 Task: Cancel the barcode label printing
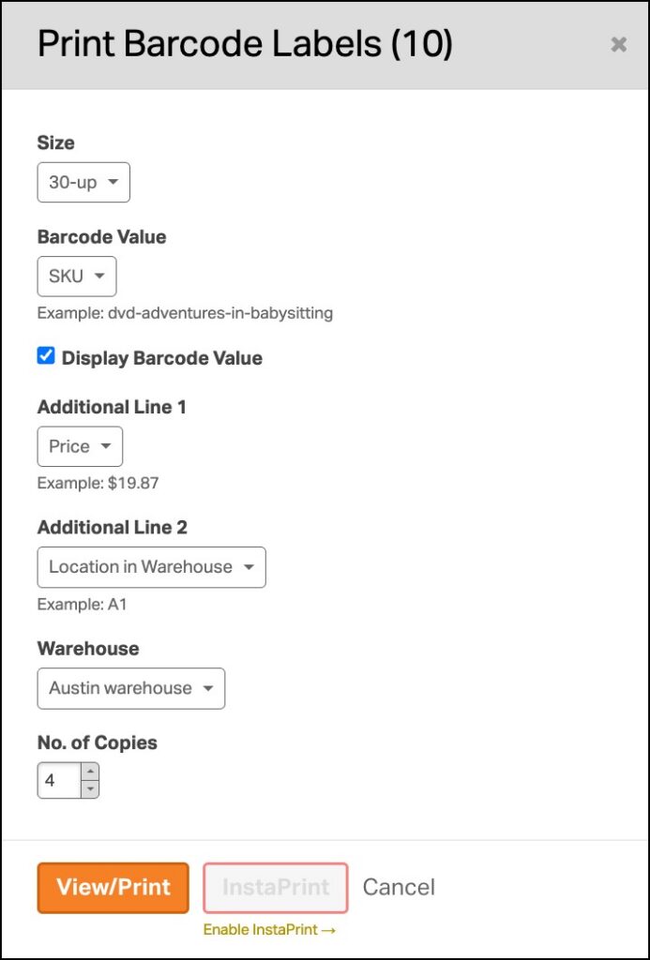(x=399, y=887)
